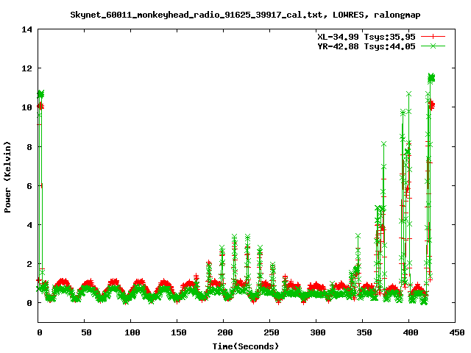Screen dimensions: 471x353
Task: Click the x-axis tick label 100
Action: 132,332
